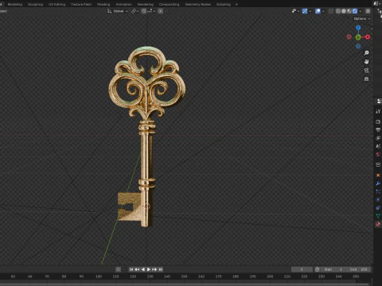Add a new workspace with the plus button
382x286 pixels.
[x=236, y=4]
